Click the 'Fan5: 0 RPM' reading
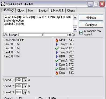This screenshot has width=106, height=99. (x=12, y=56)
